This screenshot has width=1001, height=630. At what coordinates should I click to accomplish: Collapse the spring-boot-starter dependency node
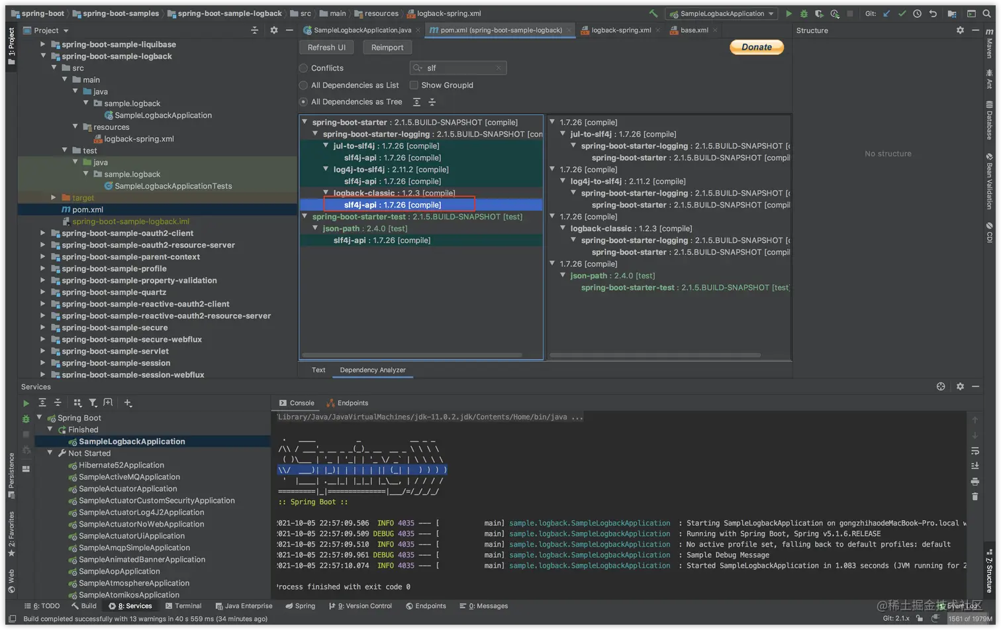(x=305, y=122)
